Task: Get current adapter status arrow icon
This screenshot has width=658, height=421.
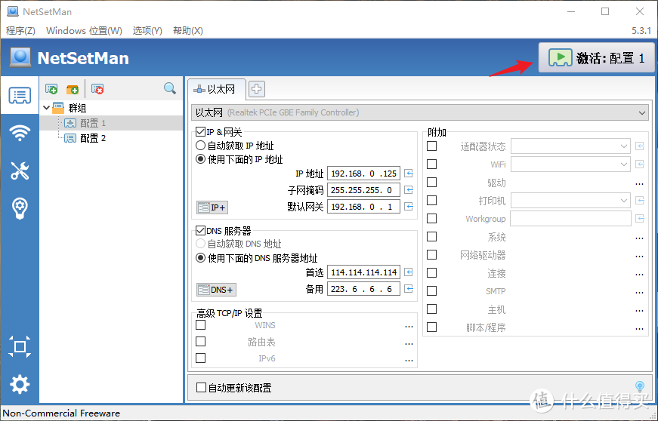Action: pyautogui.click(x=640, y=146)
